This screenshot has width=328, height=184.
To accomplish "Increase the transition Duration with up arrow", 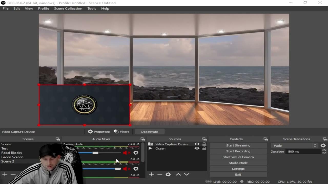I will click(324, 150).
